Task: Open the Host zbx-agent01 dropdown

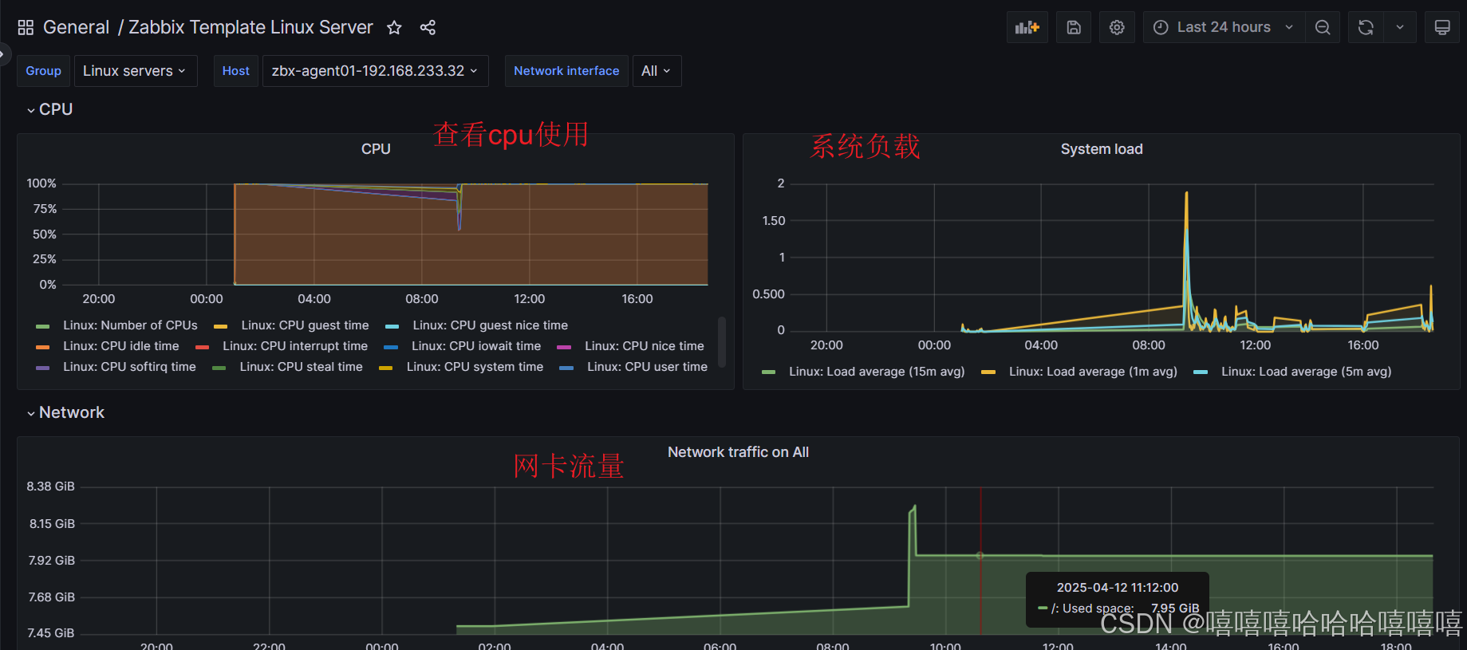Action: click(375, 71)
